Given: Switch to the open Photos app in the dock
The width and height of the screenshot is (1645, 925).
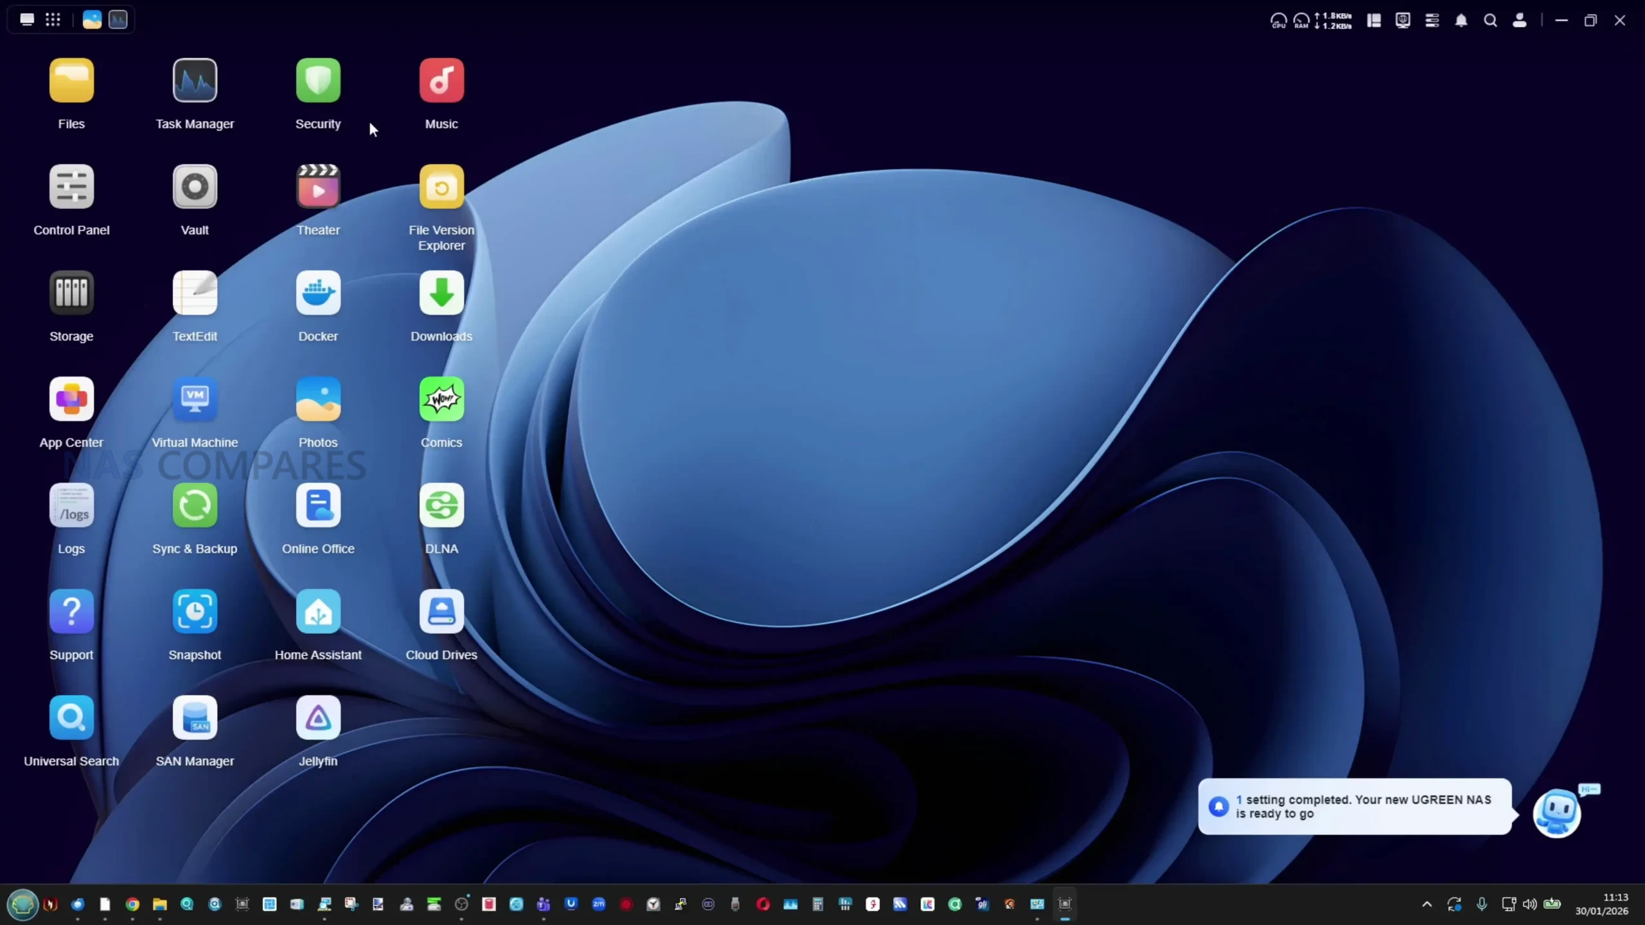Looking at the screenshot, I should click(92, 20).
